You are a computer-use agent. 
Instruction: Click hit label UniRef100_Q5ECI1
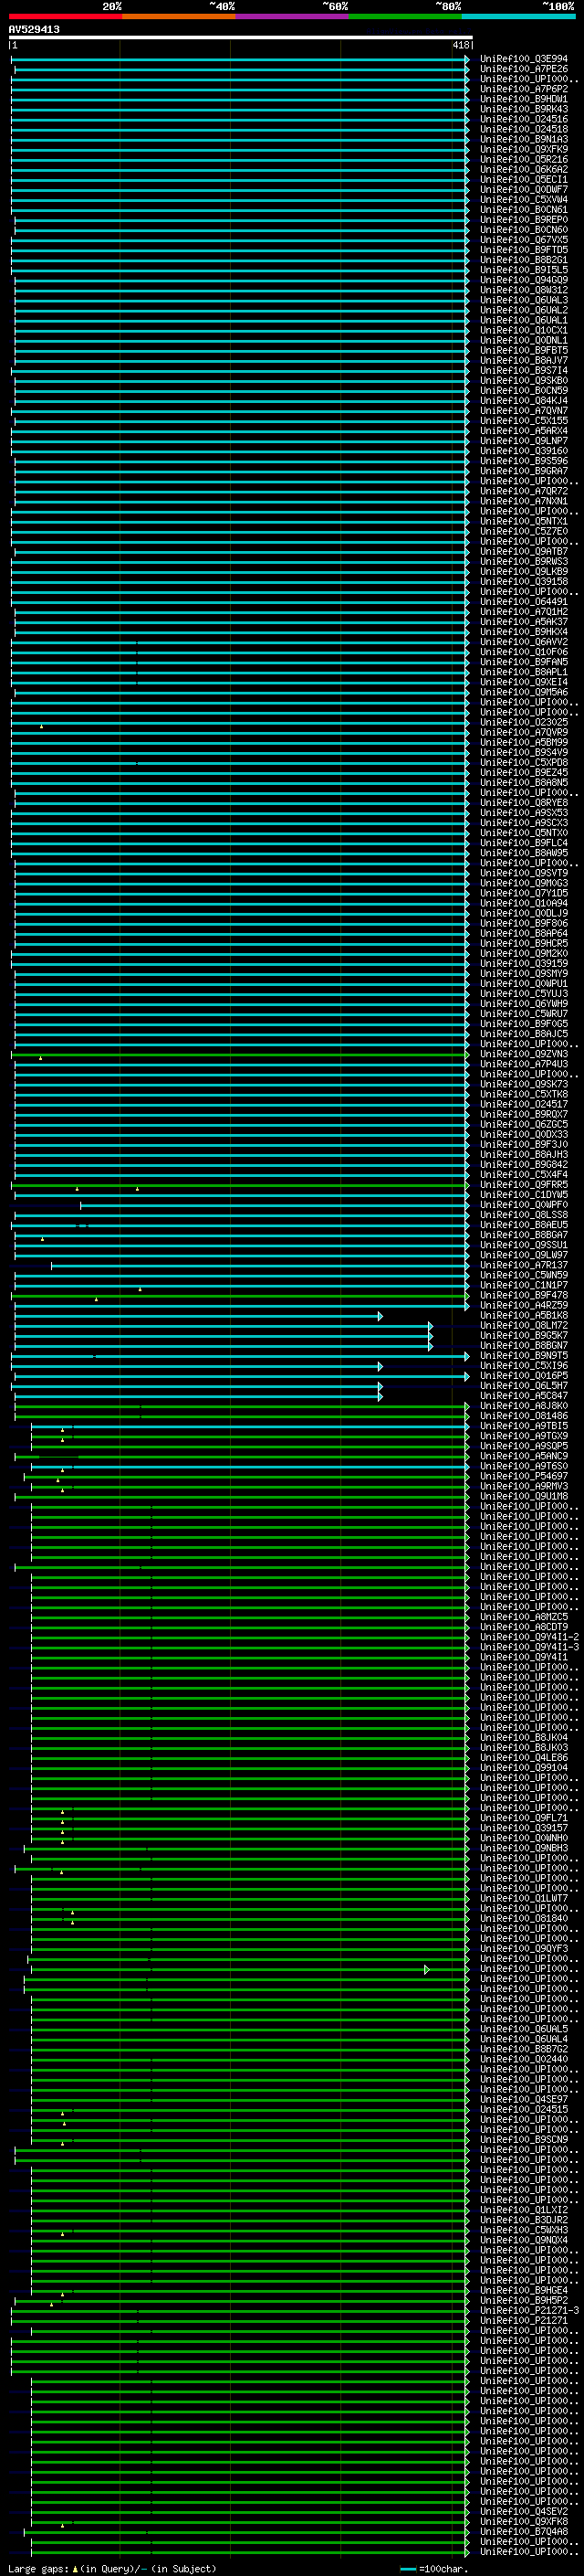(x=524, y=179)
